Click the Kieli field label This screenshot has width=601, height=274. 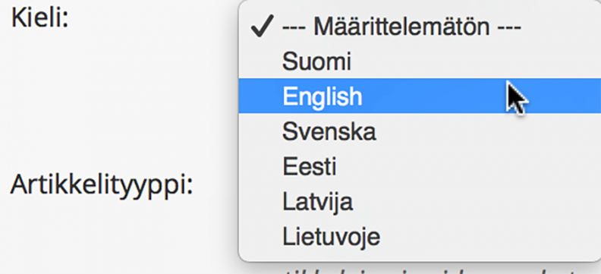40,17
